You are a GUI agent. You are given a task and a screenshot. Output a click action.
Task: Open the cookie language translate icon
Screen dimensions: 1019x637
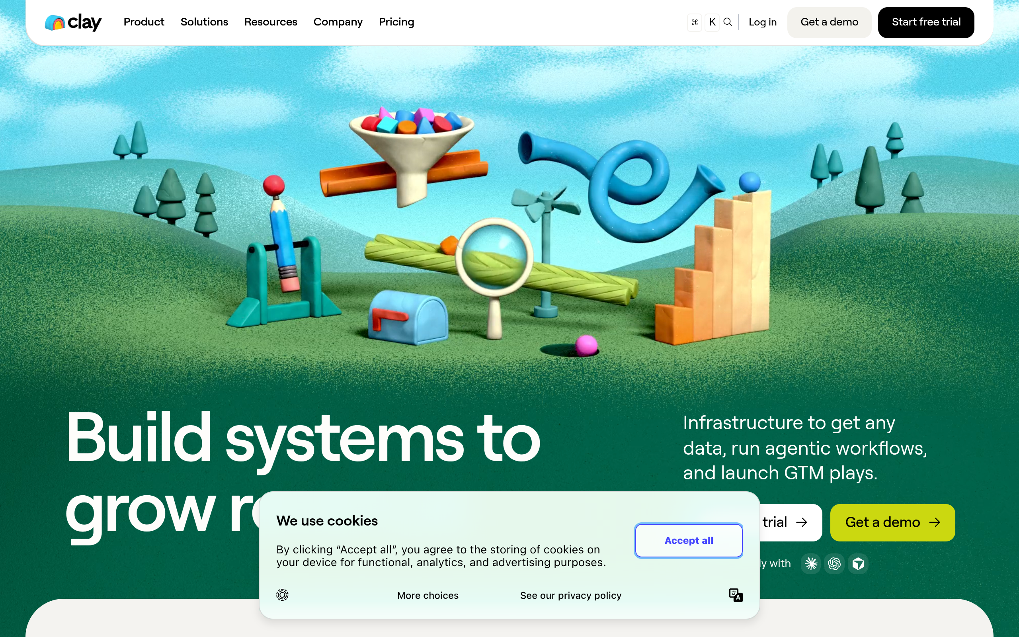(x=736, y=595)
